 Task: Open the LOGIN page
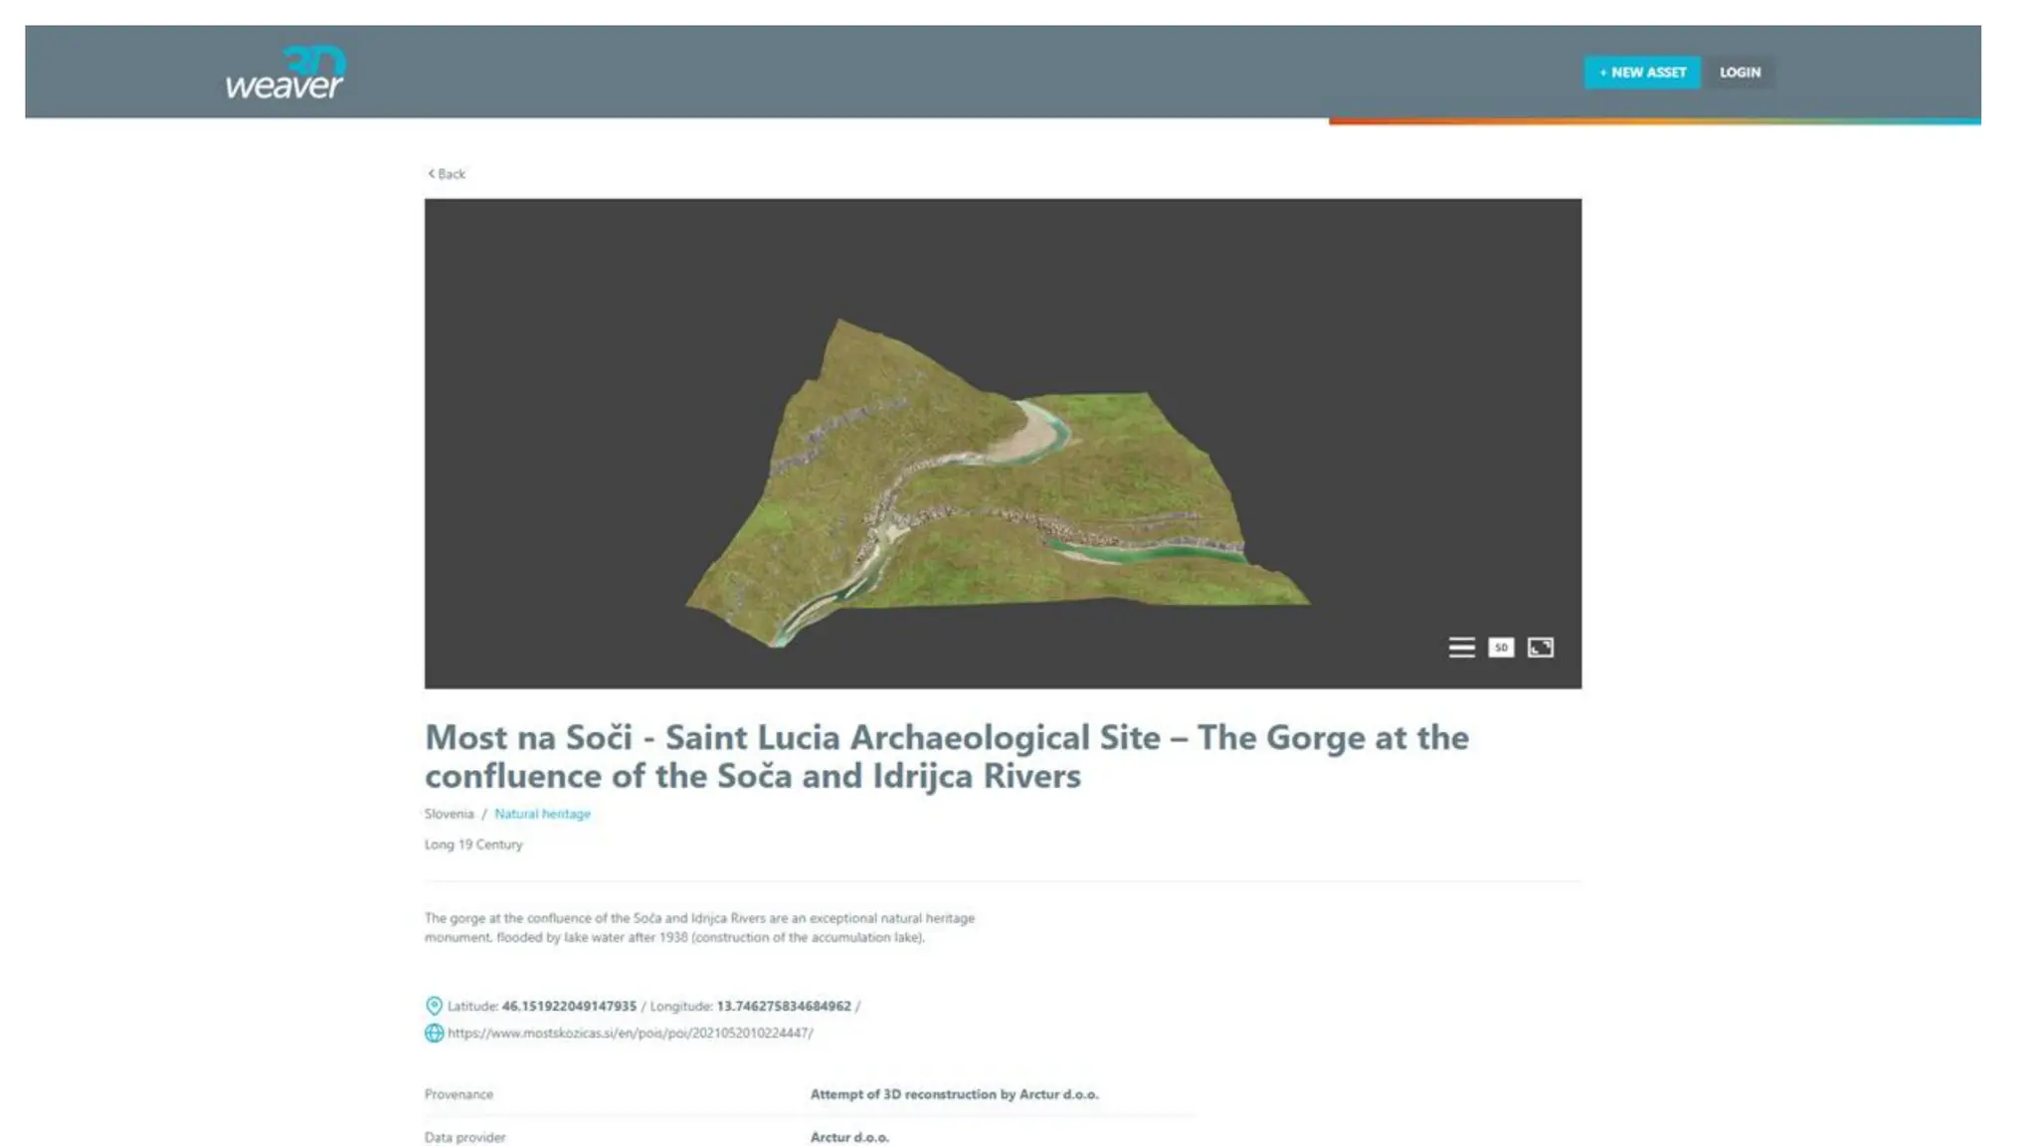point(1740,73)
